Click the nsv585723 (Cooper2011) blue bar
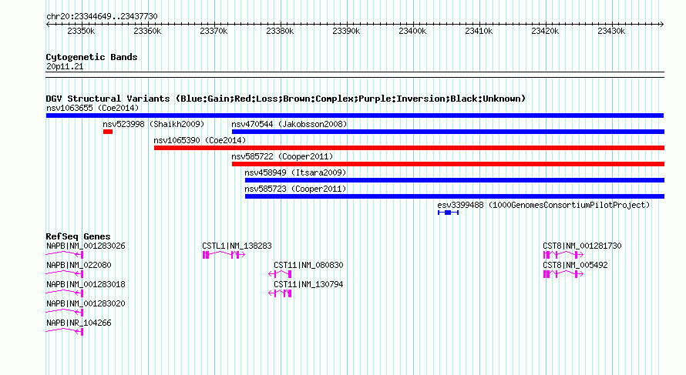 [455, 196]
